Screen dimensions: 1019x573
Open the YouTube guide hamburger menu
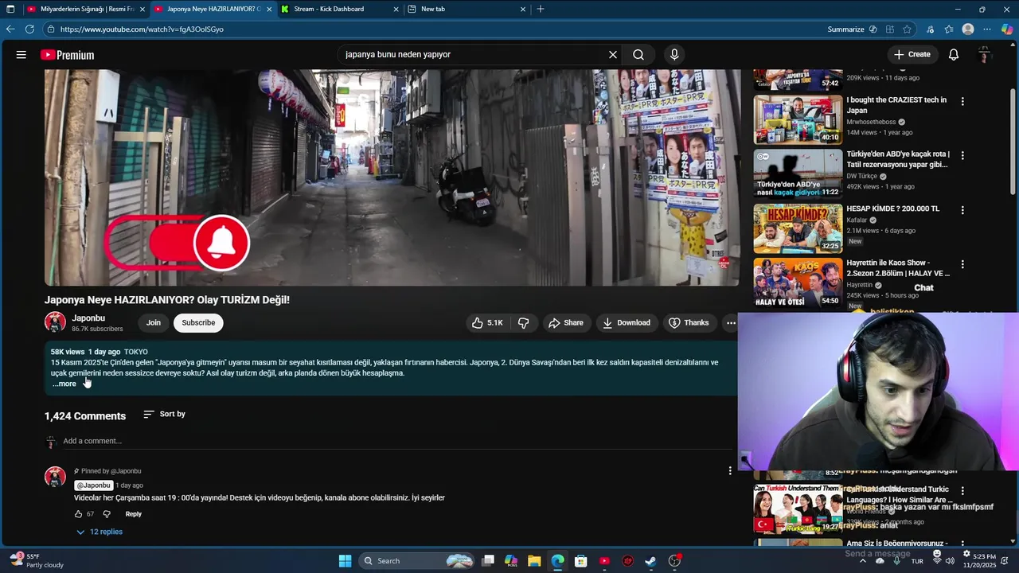(x=21, y=55)
